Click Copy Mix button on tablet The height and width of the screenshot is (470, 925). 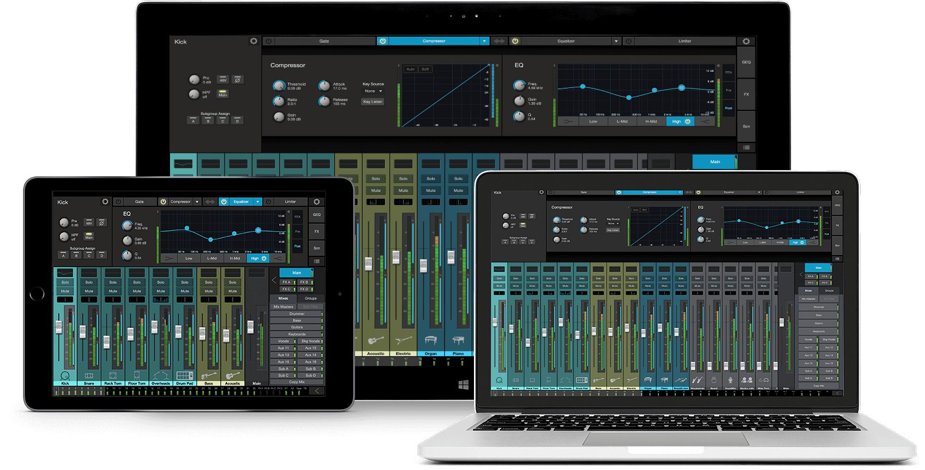(297, 382)
